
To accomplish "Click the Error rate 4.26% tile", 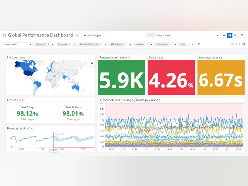I will click(x=171, y=78).
